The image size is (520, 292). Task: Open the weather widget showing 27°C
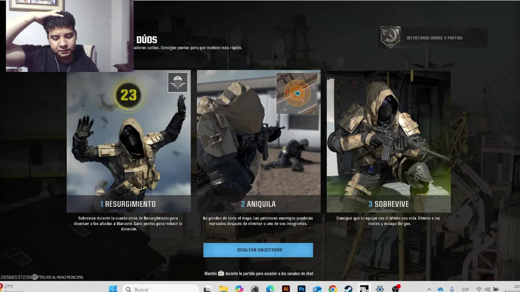[x=12, y=288]
